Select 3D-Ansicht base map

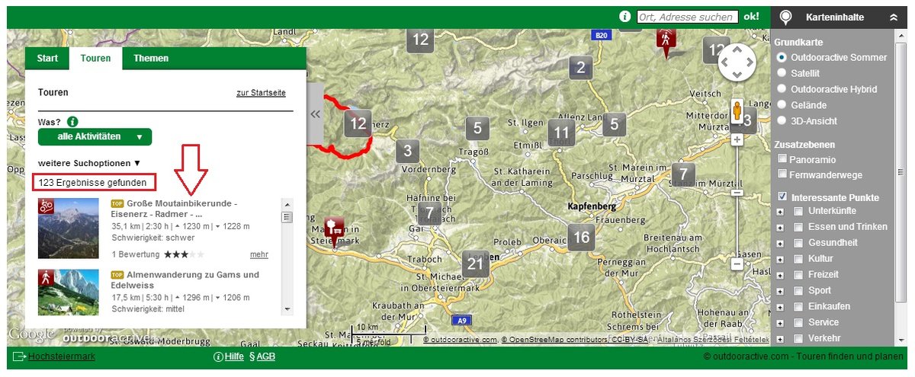781,121
